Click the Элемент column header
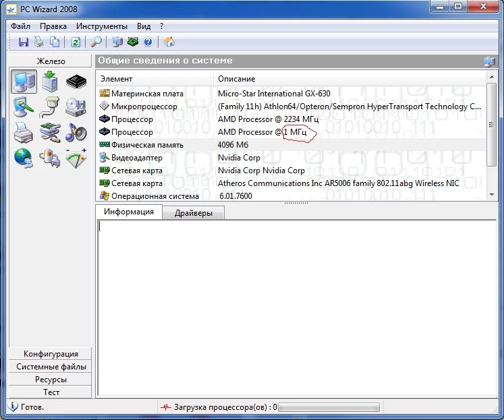This screenshot has height=420, width=504. 155,79
